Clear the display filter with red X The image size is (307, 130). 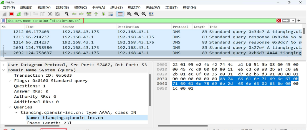coord(279,20)
